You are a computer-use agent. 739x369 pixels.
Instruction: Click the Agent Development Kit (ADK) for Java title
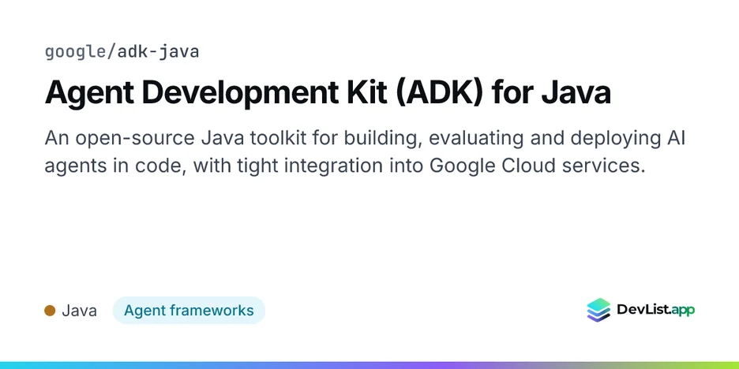coord(328,92)
